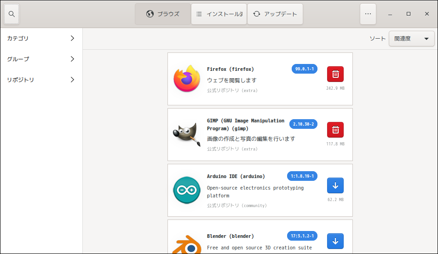Click Open-source electronics prototyping platform description
Screen dimensions: 438x254
255,192
